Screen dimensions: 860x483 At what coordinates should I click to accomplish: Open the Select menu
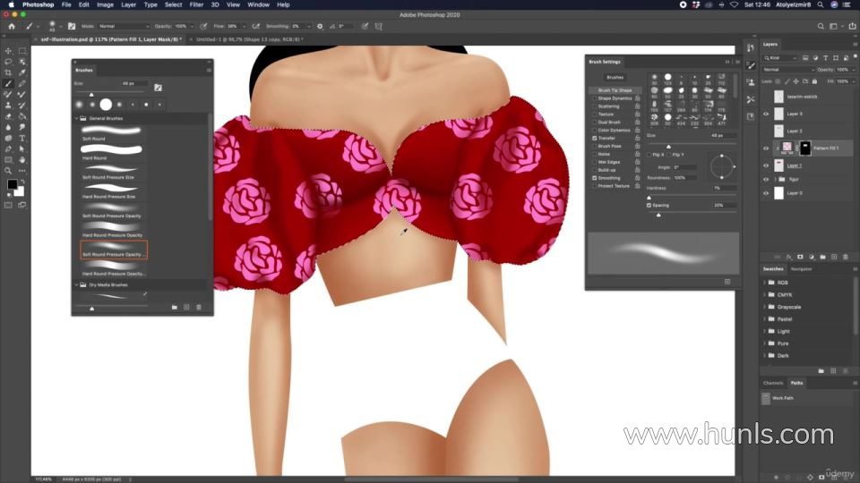coord(173,4)
